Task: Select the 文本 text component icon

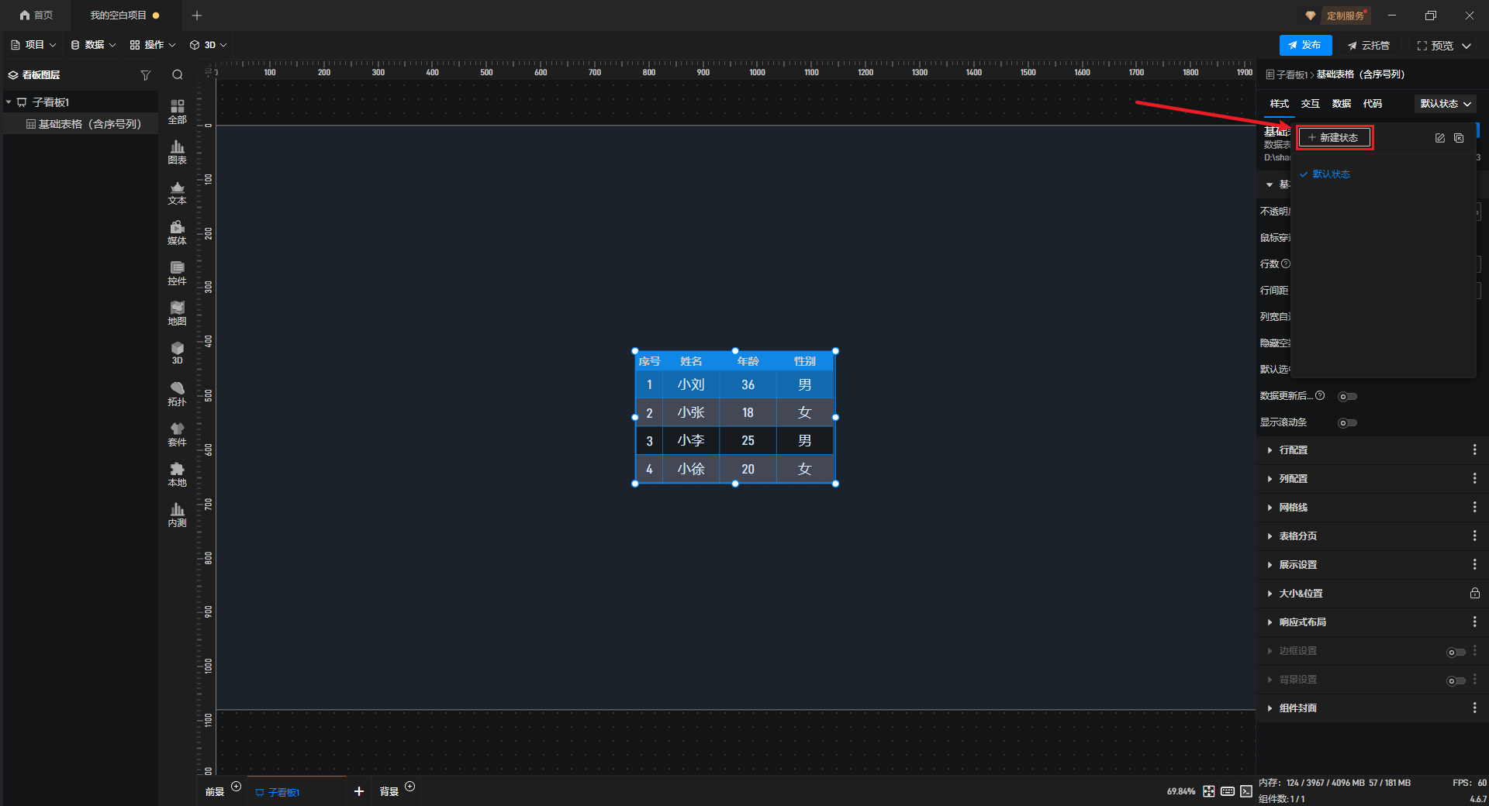Action: coord(177,192)
